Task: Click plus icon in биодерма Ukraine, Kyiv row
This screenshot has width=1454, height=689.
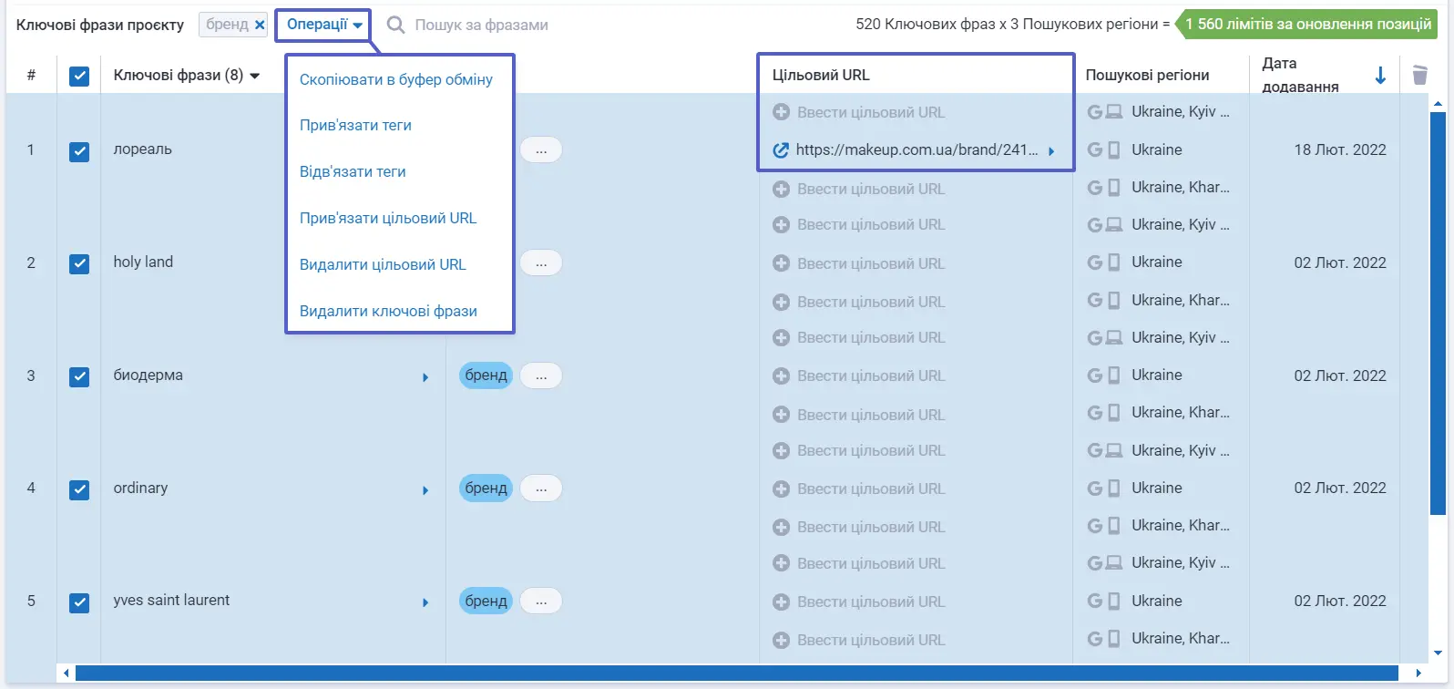Action: 781,337
